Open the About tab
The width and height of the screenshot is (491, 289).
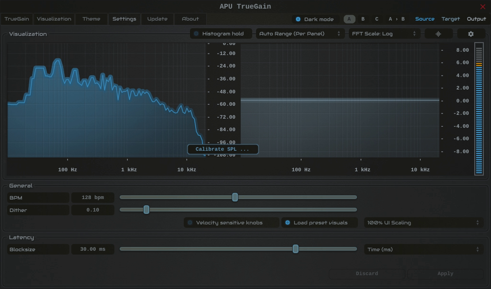(190, 19)
